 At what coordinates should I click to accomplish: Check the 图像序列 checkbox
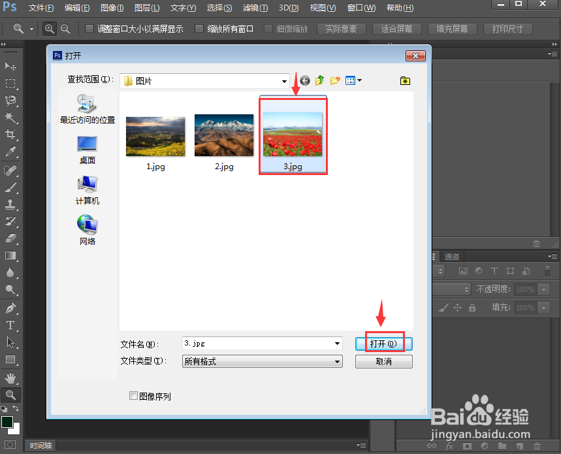tap(133, 397)
